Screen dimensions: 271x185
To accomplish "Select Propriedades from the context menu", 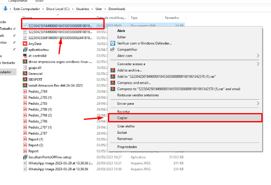I will tap(127, 147).
